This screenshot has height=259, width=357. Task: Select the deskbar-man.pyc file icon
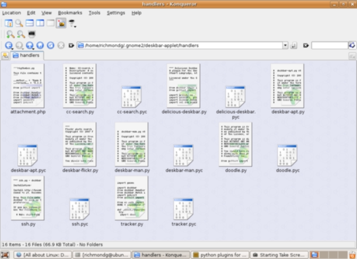coord(183,155)
